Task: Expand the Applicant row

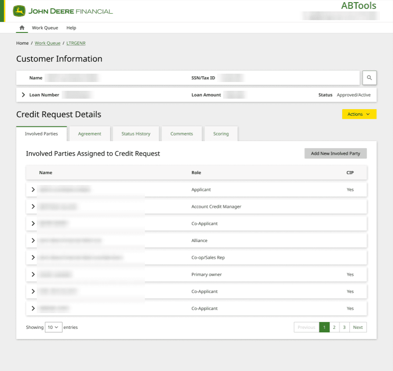Action: point(33,189)
